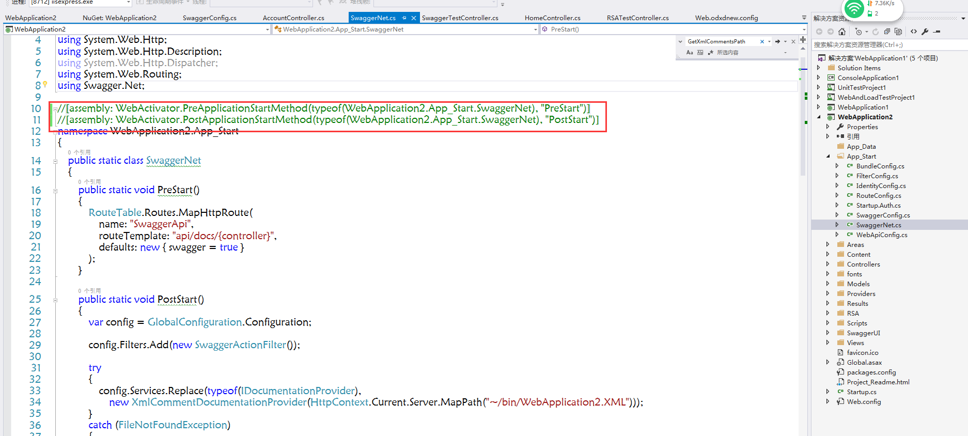Select Global.asax in Solution Explorer
Image resolution: width=968 pixels, height=436 pixels.
coord(864,363)
